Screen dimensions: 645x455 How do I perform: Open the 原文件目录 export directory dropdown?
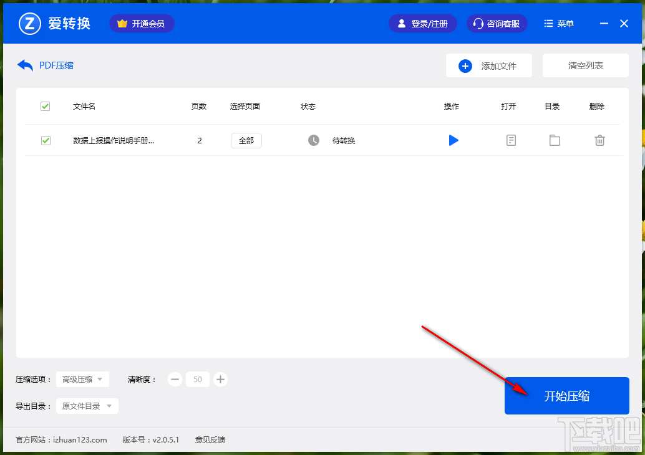87,406
